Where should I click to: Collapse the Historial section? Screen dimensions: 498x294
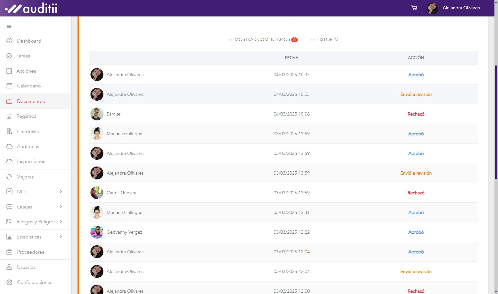[325, 39]
